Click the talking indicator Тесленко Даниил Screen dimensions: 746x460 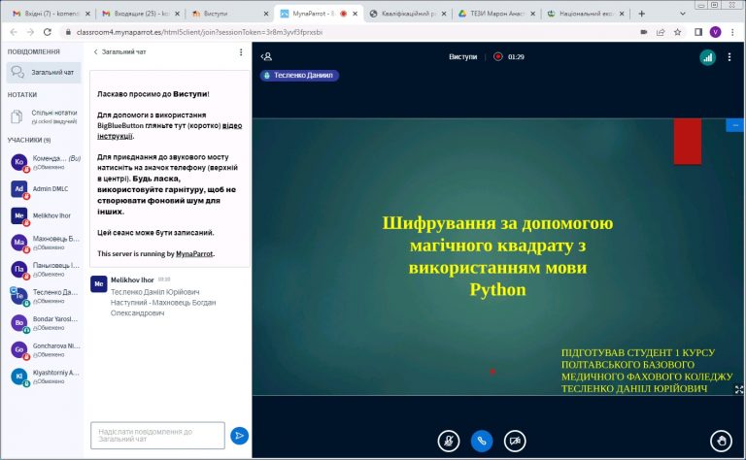pyautogui.click(x=299, y=75)
